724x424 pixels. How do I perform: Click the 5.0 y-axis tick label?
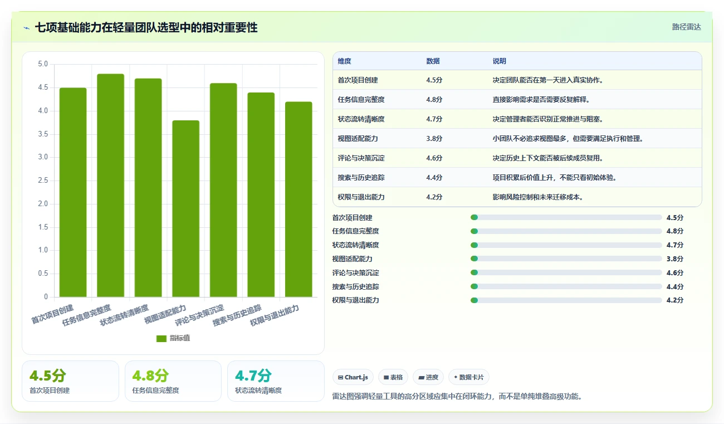click(x=43, y=64)
